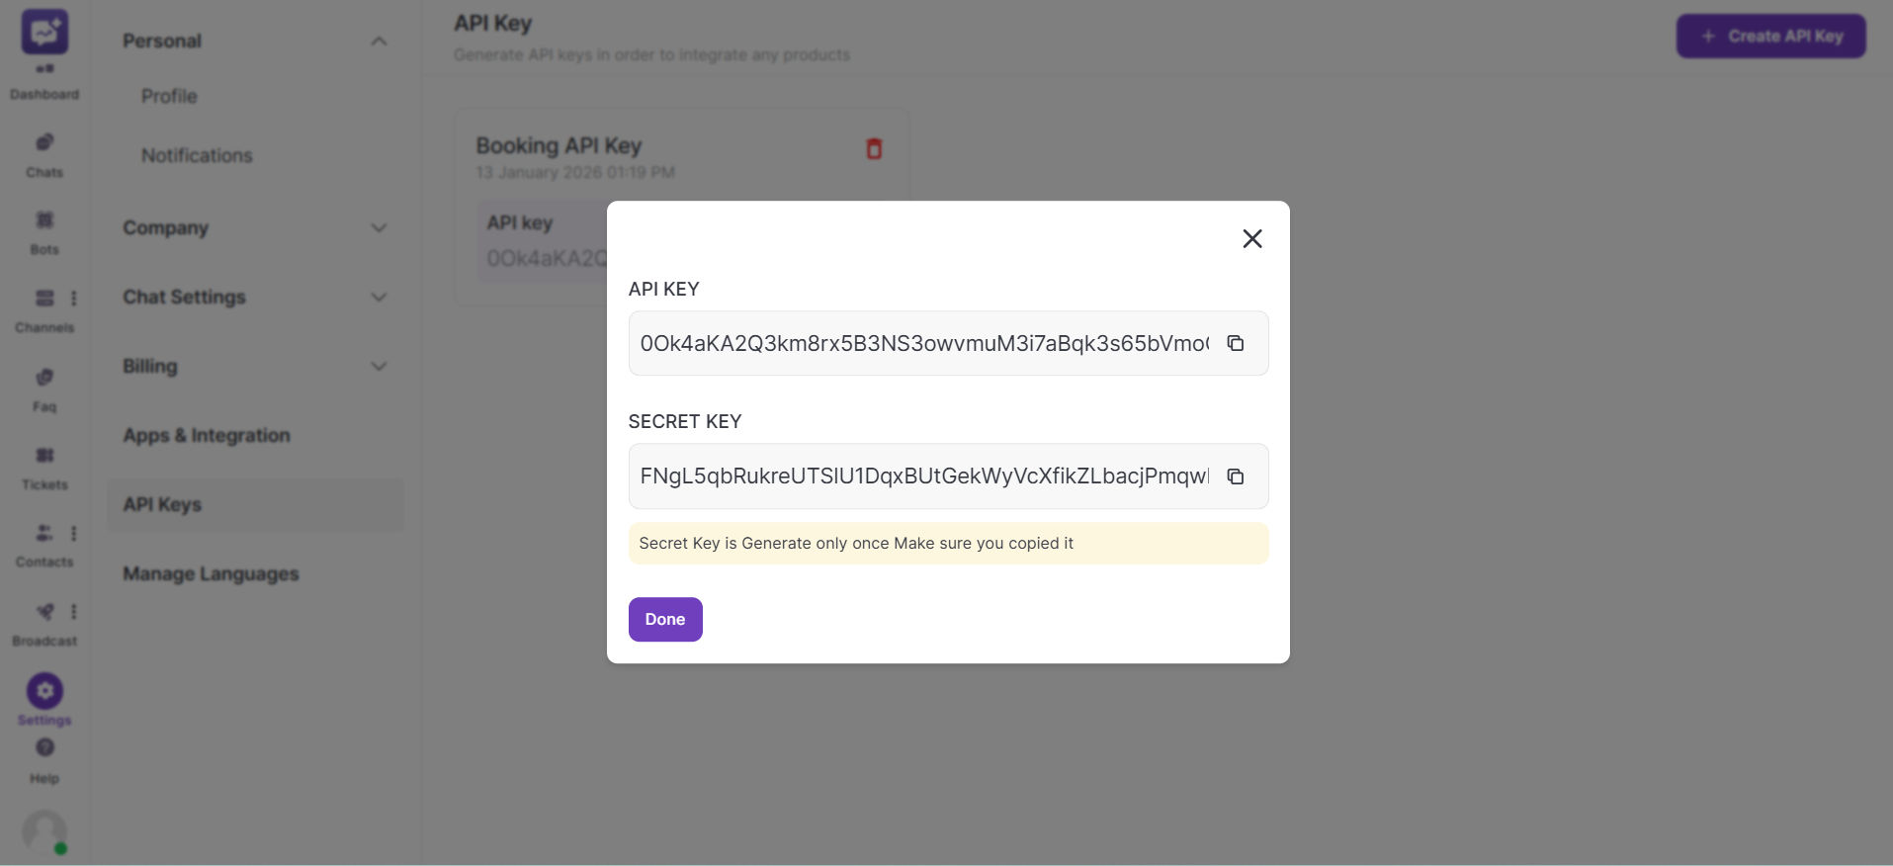Open the Faq section
The image size is (1893, 866).
tap(43, 381)
